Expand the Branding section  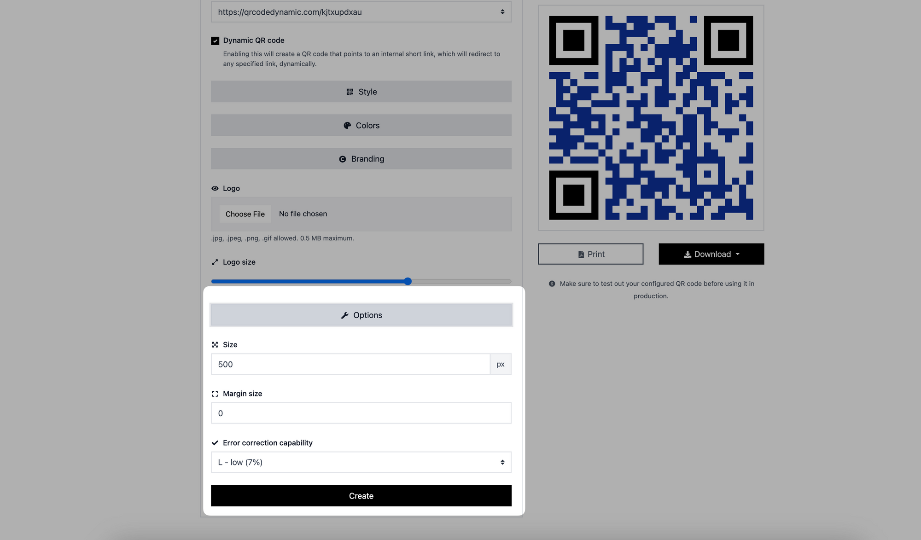[x=361, y=159]
